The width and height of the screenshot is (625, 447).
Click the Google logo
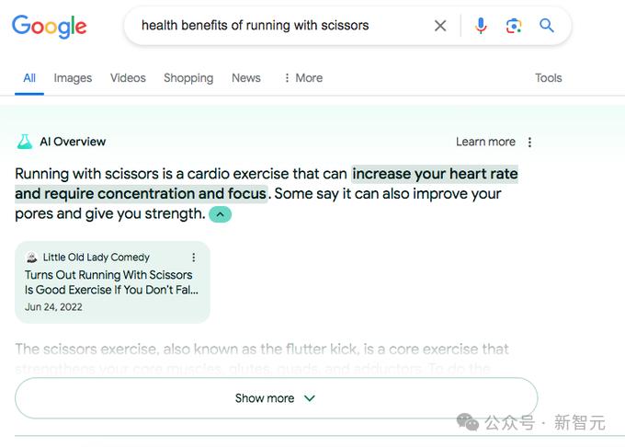coord(50,26)
